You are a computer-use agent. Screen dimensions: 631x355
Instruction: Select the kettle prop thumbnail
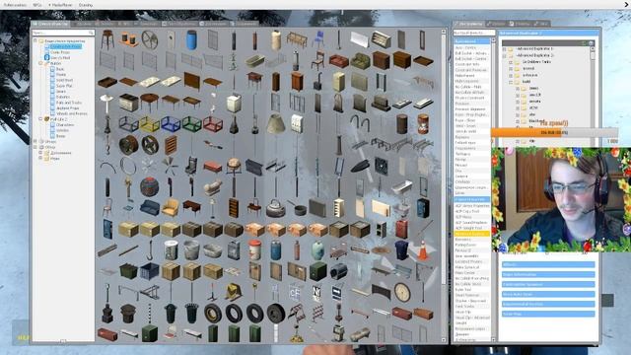coord(276,208)
